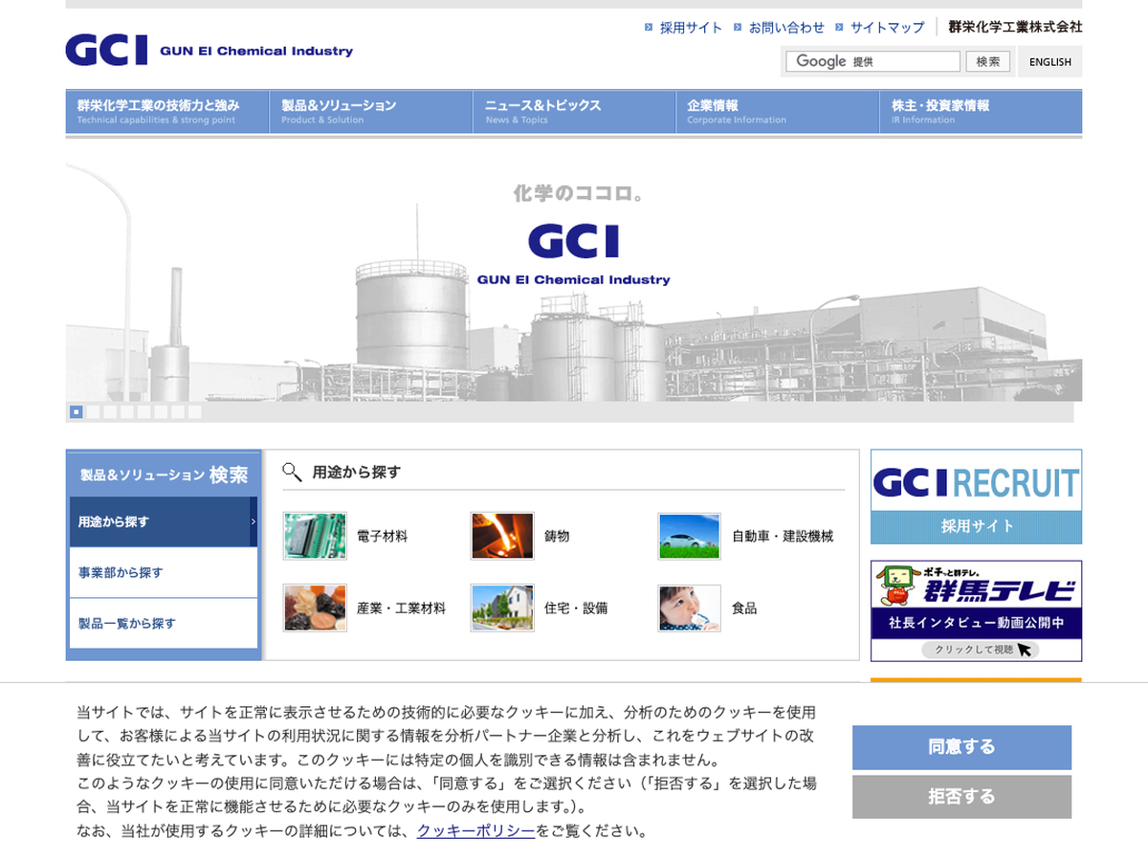Select the 鋳物 molten metal icon
This screenshot has height=861, width=1148.
coord(502,536)
